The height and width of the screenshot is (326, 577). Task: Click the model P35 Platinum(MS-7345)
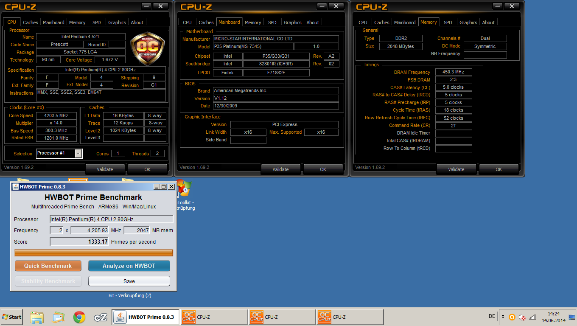252,46
